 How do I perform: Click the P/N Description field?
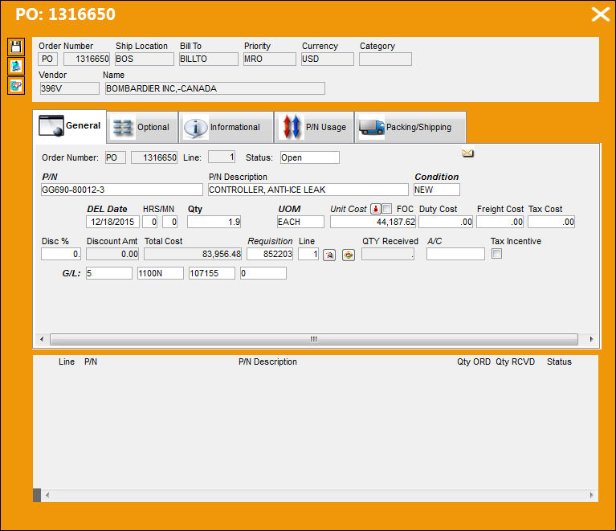[308, 190]
